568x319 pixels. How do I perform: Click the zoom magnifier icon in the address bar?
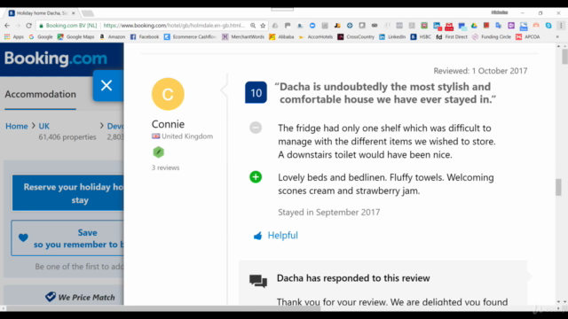click(253, 26)
